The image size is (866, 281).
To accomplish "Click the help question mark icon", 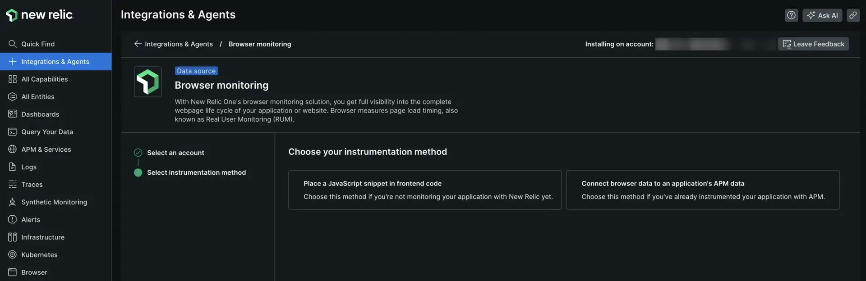I will [x=791, y=15].
